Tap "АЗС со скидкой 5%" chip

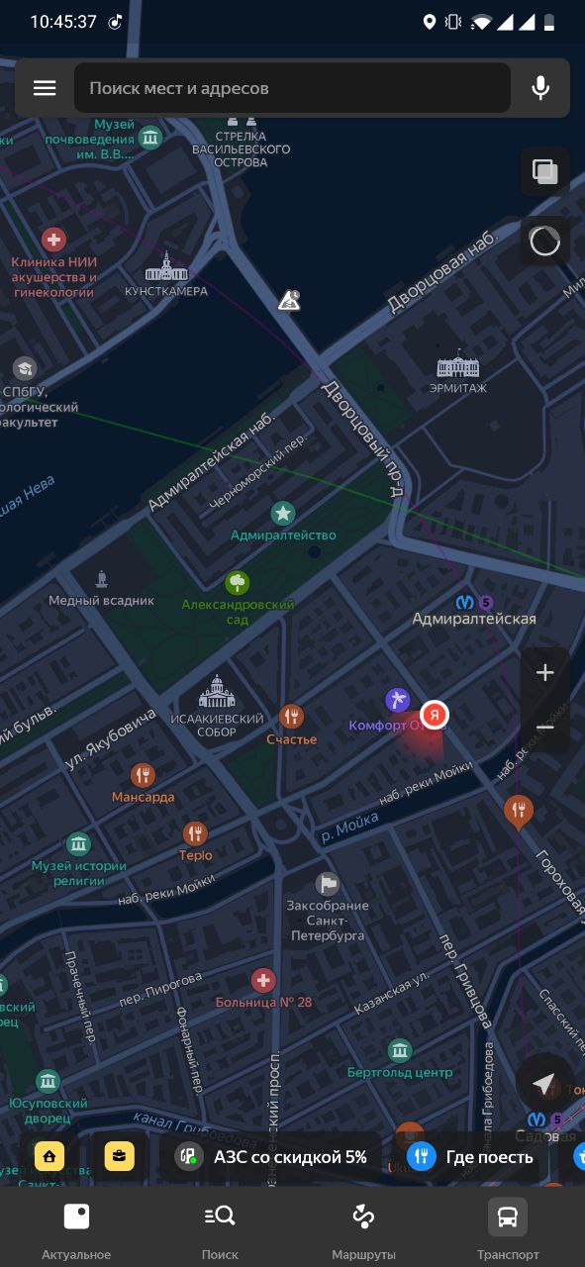click(x=273, y=1156)
